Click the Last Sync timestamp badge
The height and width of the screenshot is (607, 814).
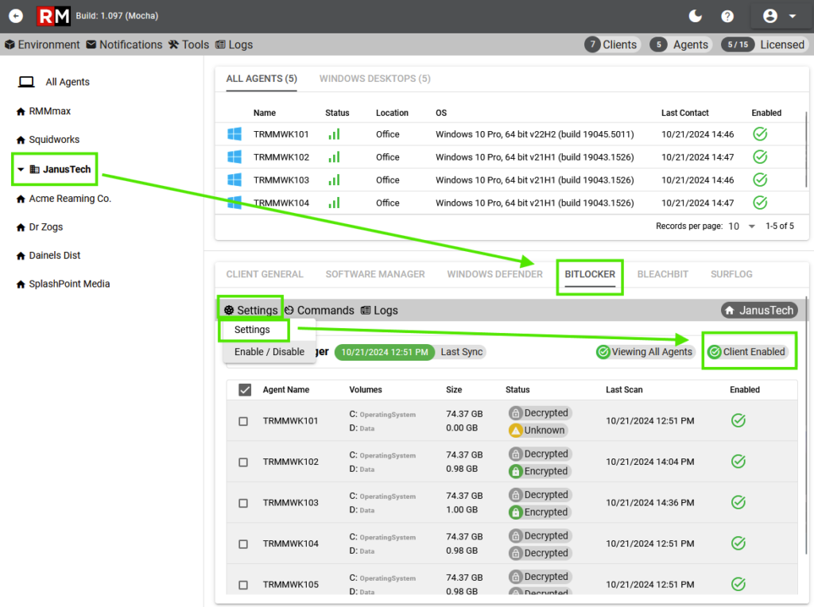click(x=385, y=352)
